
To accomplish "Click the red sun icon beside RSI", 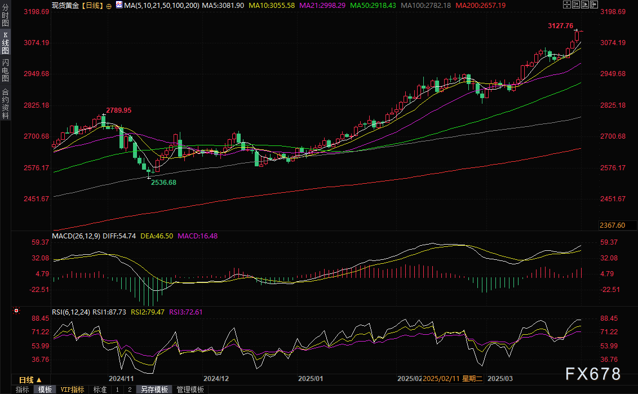I will pos(16,311).
